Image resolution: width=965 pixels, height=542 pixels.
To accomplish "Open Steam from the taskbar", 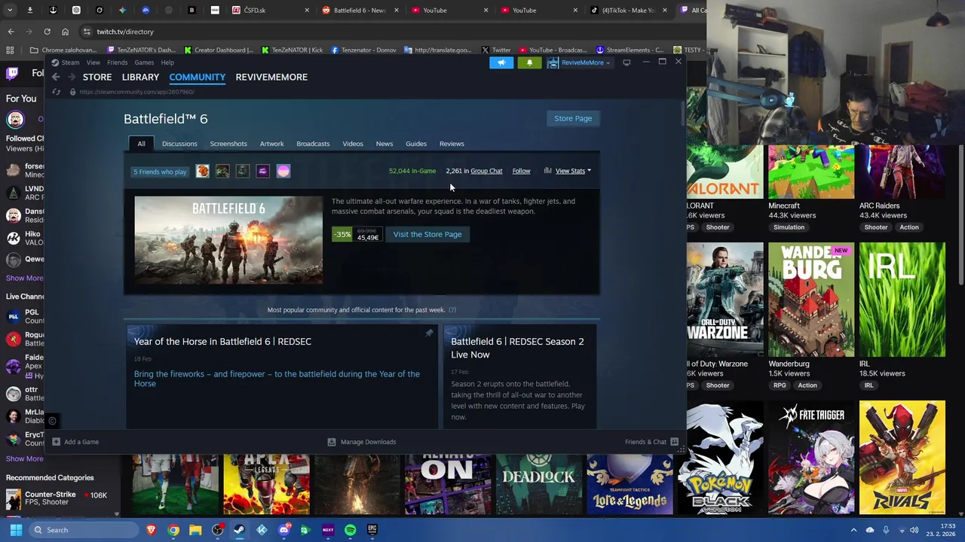I will coord(239,530).
